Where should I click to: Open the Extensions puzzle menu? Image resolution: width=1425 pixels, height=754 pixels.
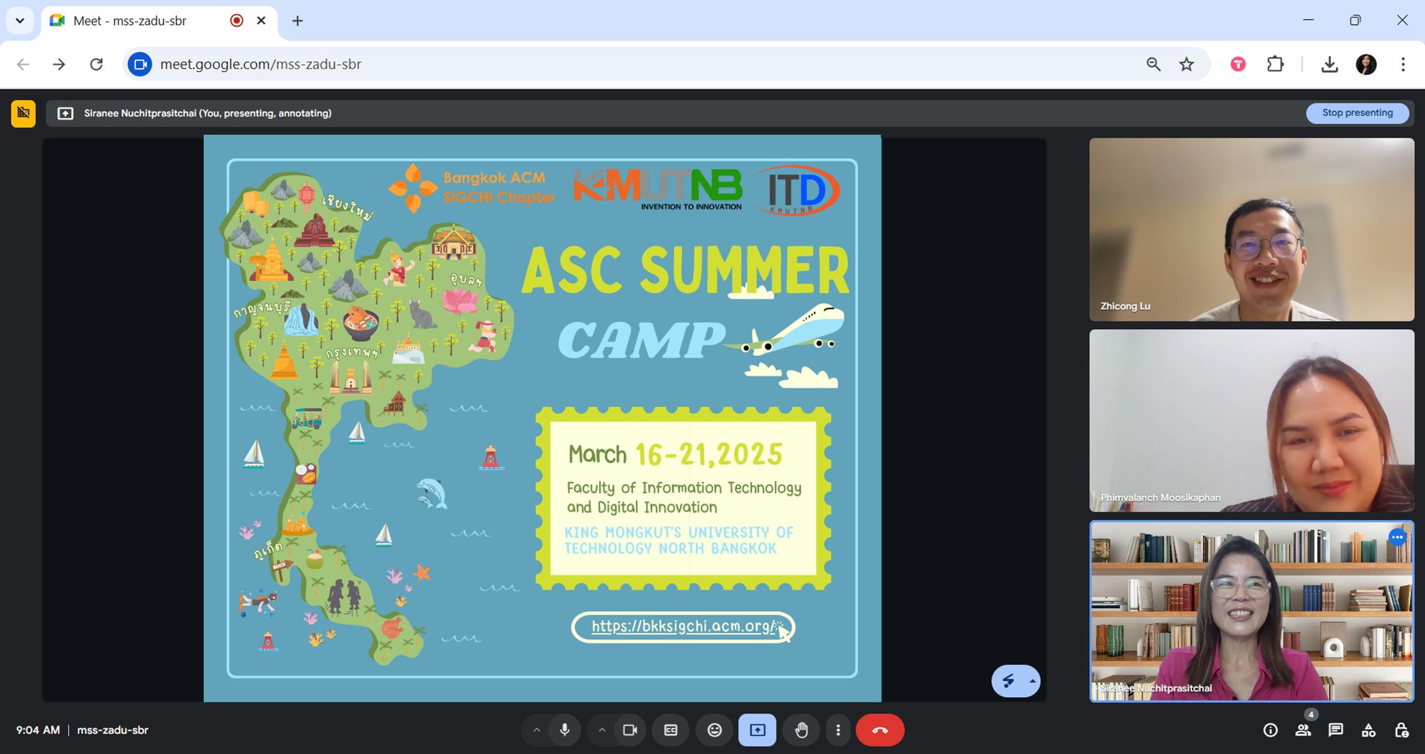click(x=1275, y=64)
